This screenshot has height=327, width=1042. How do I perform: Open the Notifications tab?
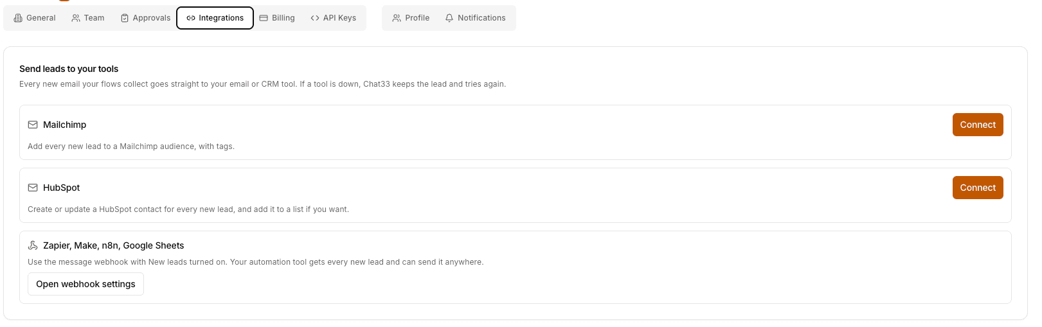(x=476, y=18)
